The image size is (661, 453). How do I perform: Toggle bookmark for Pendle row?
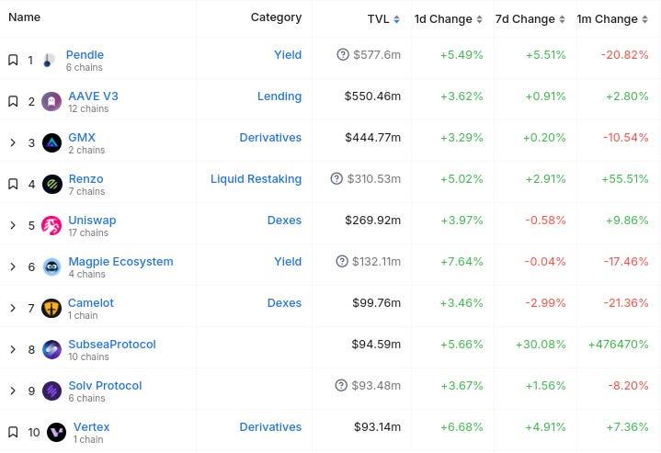click(13, 61)
